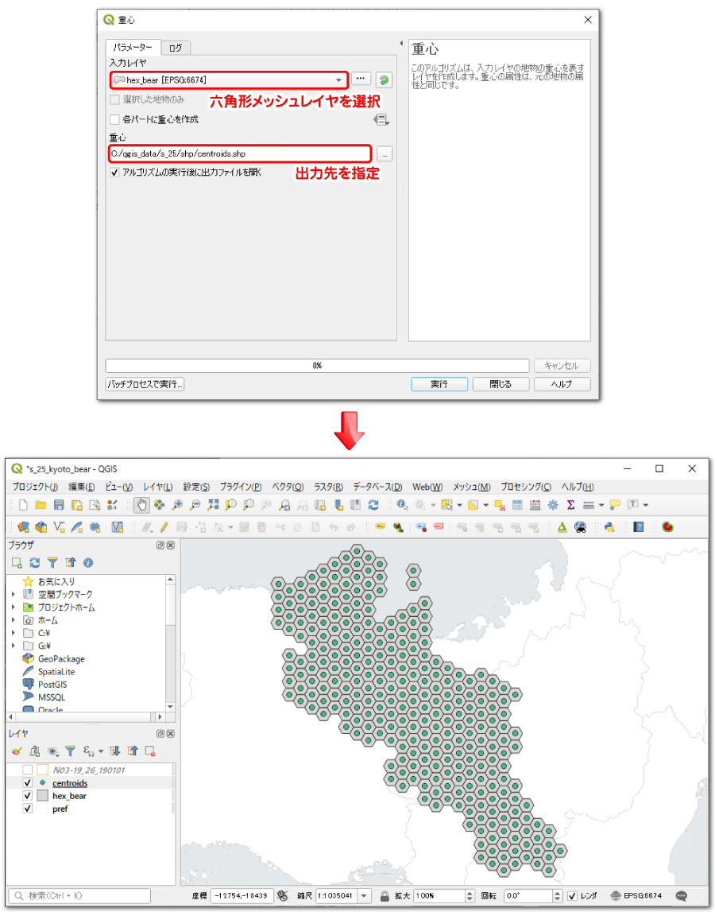Viewport: 715px width, 912px height.
Task: Choose the Zoom Out magnifier tool
Action: pyautogui.click(x=195, y=505)
